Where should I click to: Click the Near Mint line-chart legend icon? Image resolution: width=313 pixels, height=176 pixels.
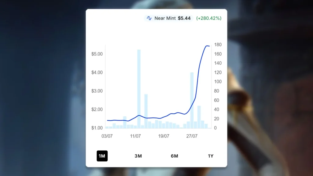[149, 18]
